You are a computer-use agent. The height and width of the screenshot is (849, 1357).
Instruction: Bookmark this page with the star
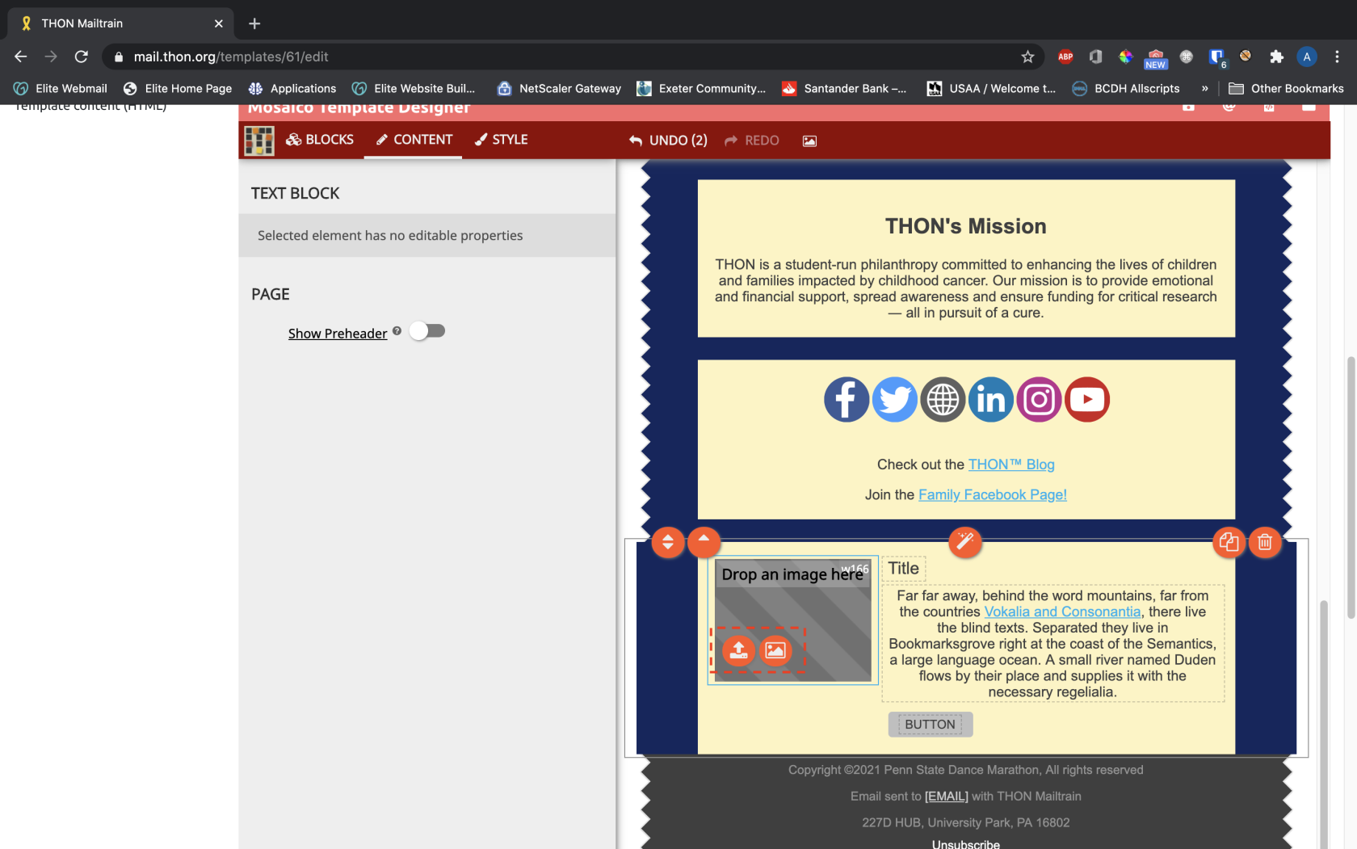[1027, 57]
